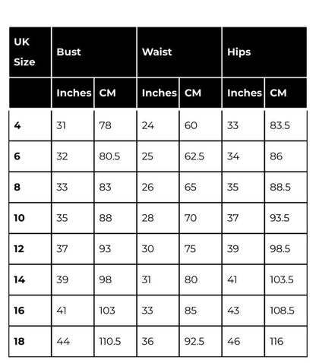
Task: Click the 110.5 bust CM cell
Action: (115, 341)
